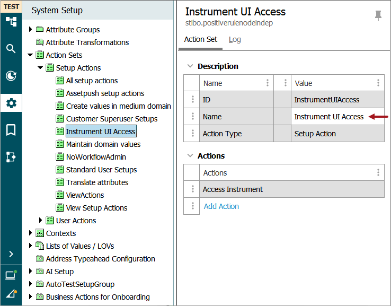Collapse the Action Sets tree node
391x306 pixels.
pyautogui.click(x=31, y=55)
